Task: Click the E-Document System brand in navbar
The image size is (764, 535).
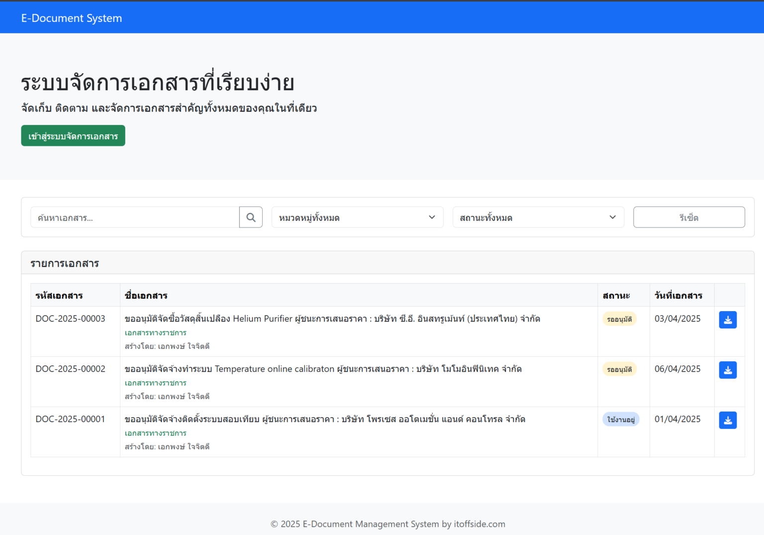Action: point(71,17)
